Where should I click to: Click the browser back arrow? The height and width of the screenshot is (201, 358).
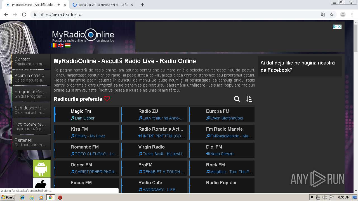coord(6,15)
